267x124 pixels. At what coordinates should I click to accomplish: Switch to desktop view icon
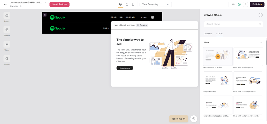(121, 4)
